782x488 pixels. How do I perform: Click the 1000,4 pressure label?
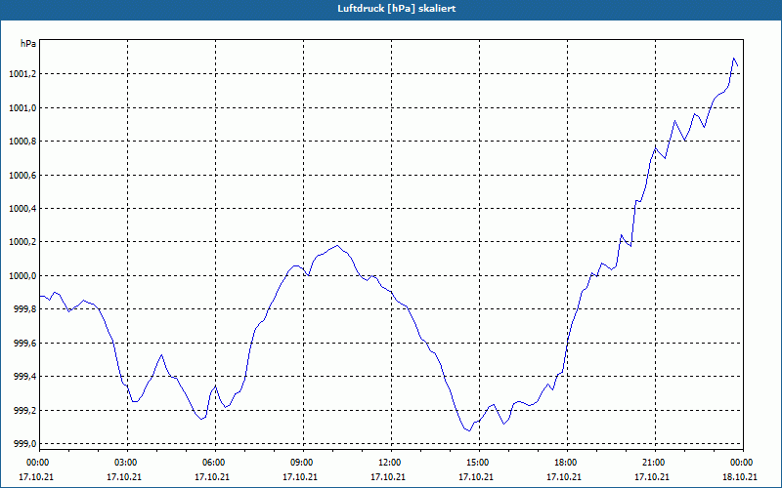click(x=22, y=209)
